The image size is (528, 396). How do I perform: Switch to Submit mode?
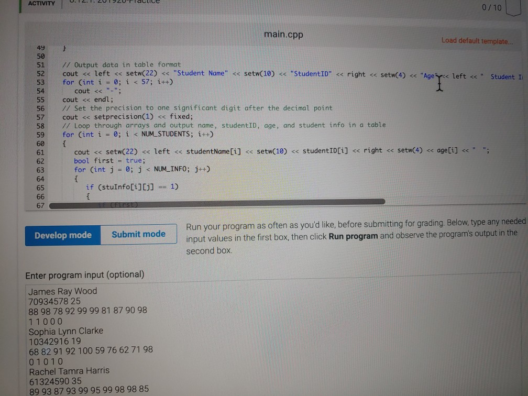pos(138,235)
